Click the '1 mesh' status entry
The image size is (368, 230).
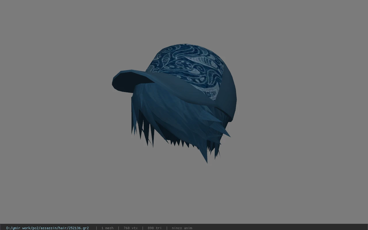coord(107,228)
